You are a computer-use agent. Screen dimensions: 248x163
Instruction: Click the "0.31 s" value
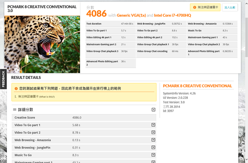[x=76, y=148]
